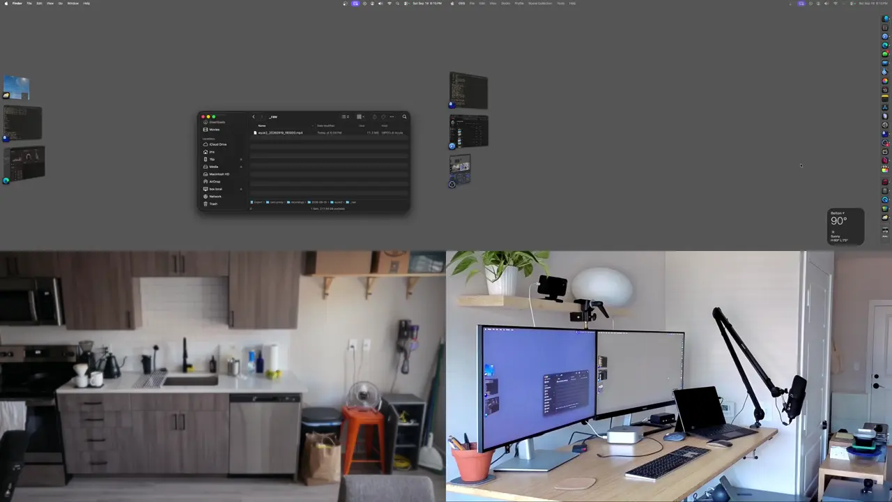The width and height of the screenshot is (892, 502).
Task: Open the Finder search magnifier icon
Action: click(x=404, y=116)
